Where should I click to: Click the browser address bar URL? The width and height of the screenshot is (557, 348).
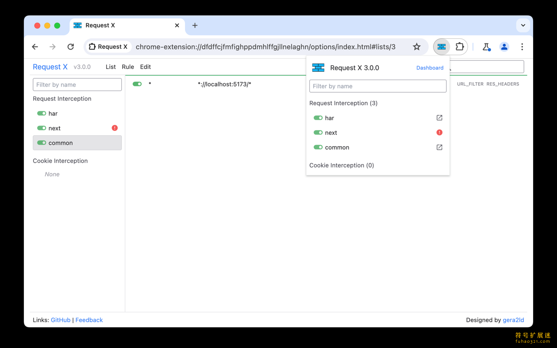(265, 47)
